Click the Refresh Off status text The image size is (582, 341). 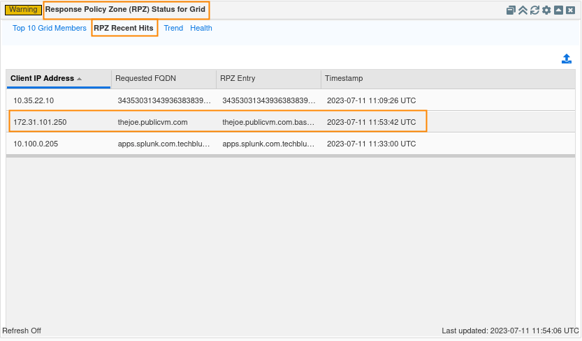coord(22,331)
